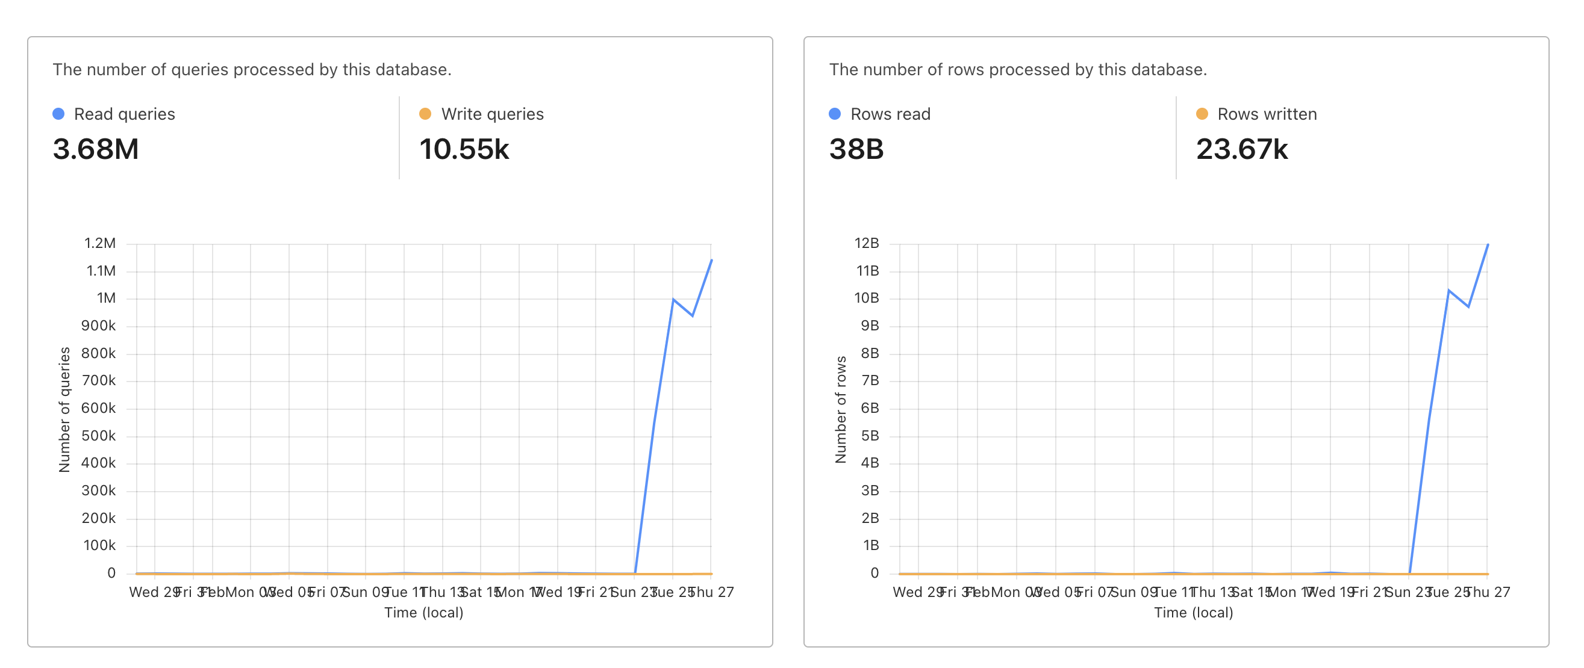
Task: Click 'Time (local)' under the queries chart
Action: tap(423, 613)
